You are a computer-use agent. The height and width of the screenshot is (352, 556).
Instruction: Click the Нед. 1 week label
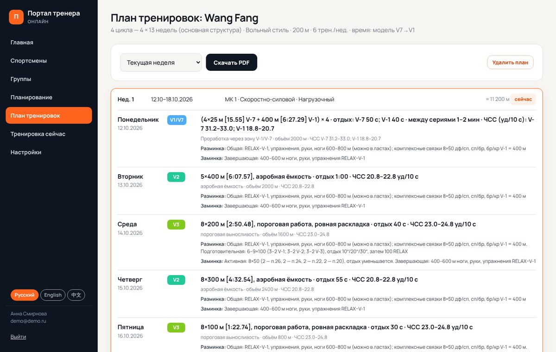pos(126,100)
